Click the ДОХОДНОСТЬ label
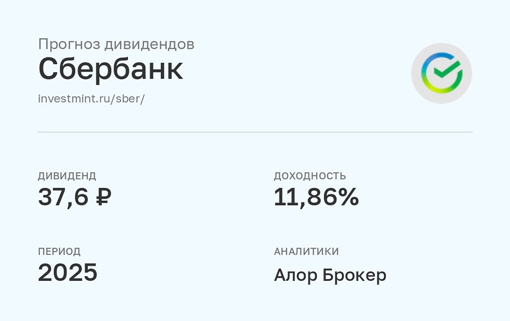 pyautogui.click(x=310, y=176)
